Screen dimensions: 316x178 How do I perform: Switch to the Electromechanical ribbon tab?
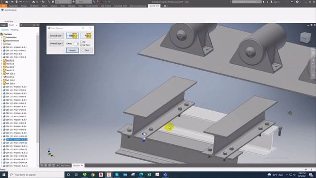(138, 6)
